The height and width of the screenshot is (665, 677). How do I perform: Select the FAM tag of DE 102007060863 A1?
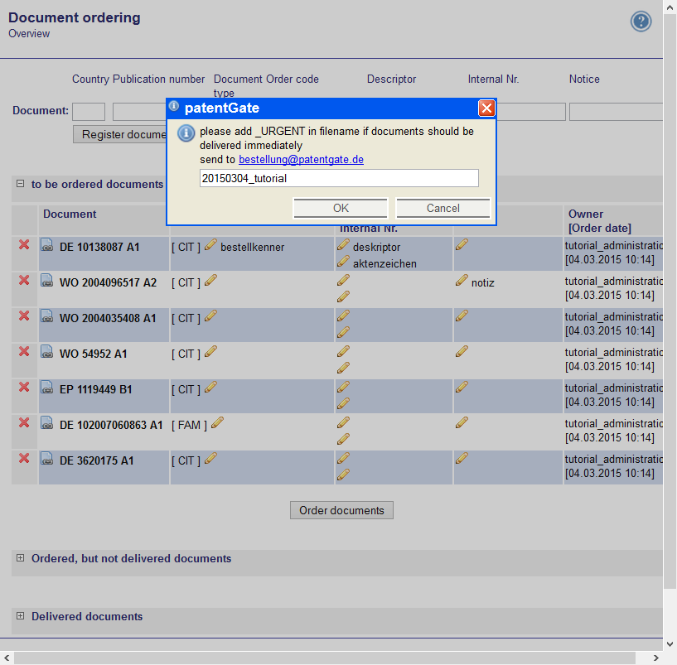189,425
